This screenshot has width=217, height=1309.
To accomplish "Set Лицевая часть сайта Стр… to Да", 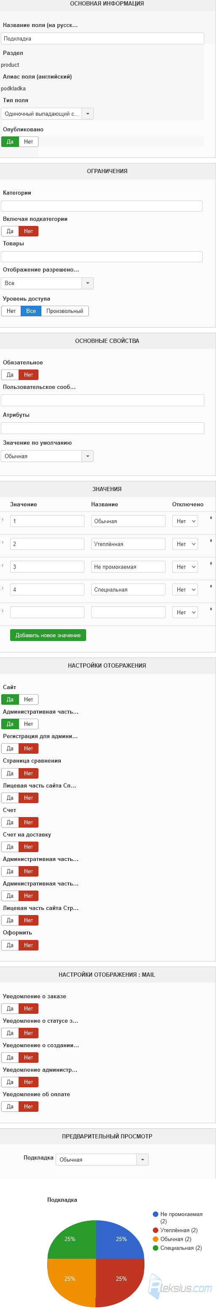I will pos(10,920).
